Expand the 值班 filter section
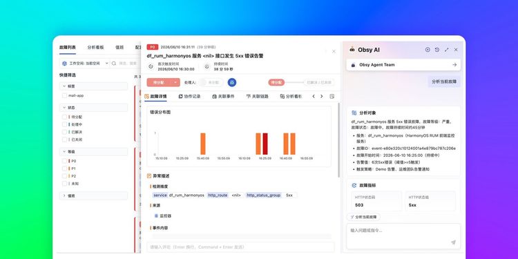Viewport: 518px width, 259px height. (x=93, y=195)
